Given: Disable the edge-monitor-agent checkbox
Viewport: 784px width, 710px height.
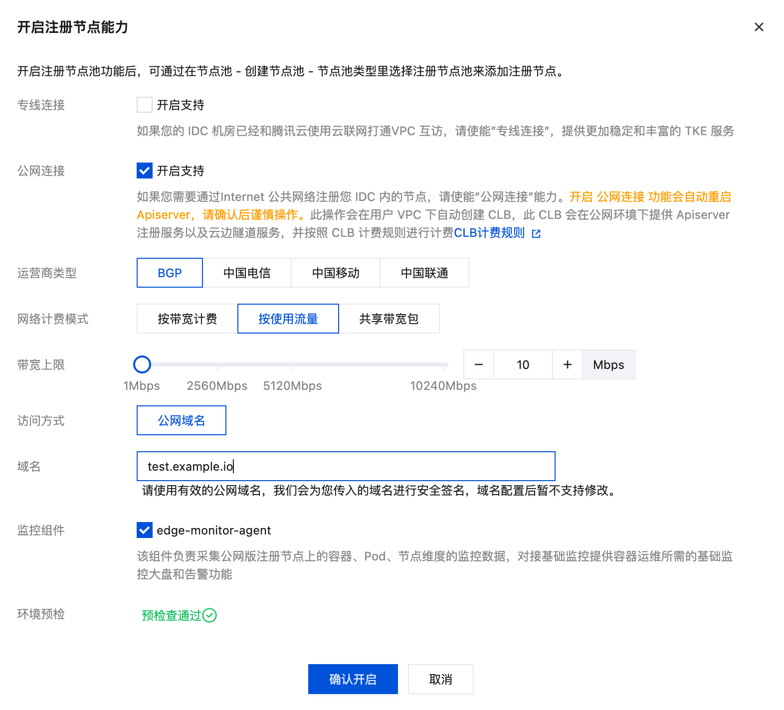Looking at the screenshot, I should point(145,530).
